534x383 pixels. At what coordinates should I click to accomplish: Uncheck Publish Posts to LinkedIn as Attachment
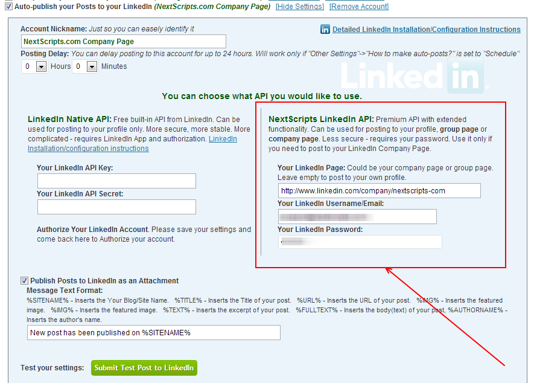tap(24, 281)
